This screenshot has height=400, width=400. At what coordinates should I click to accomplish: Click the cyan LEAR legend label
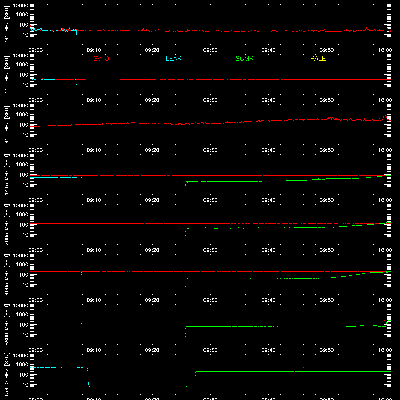click(173, 58)
